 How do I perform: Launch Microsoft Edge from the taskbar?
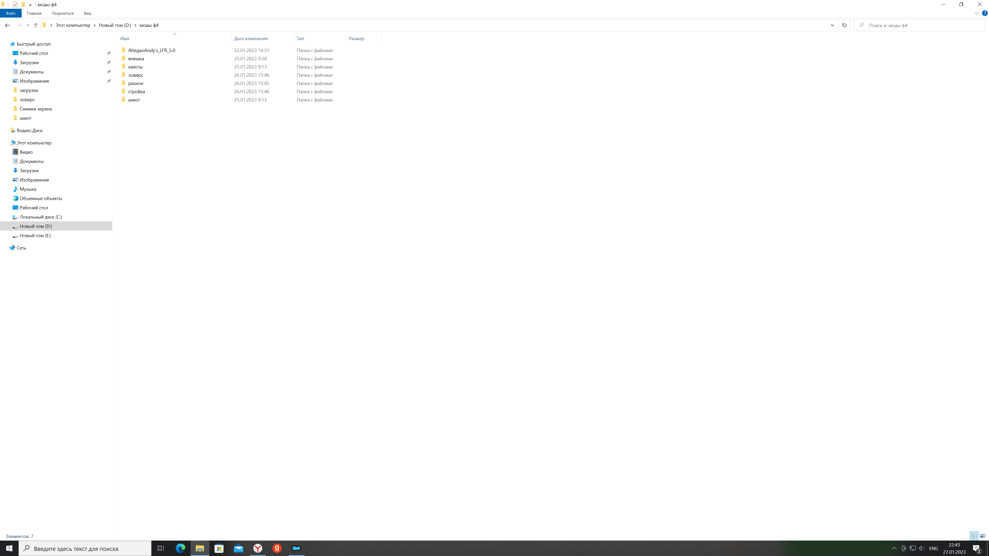(180, 548)
